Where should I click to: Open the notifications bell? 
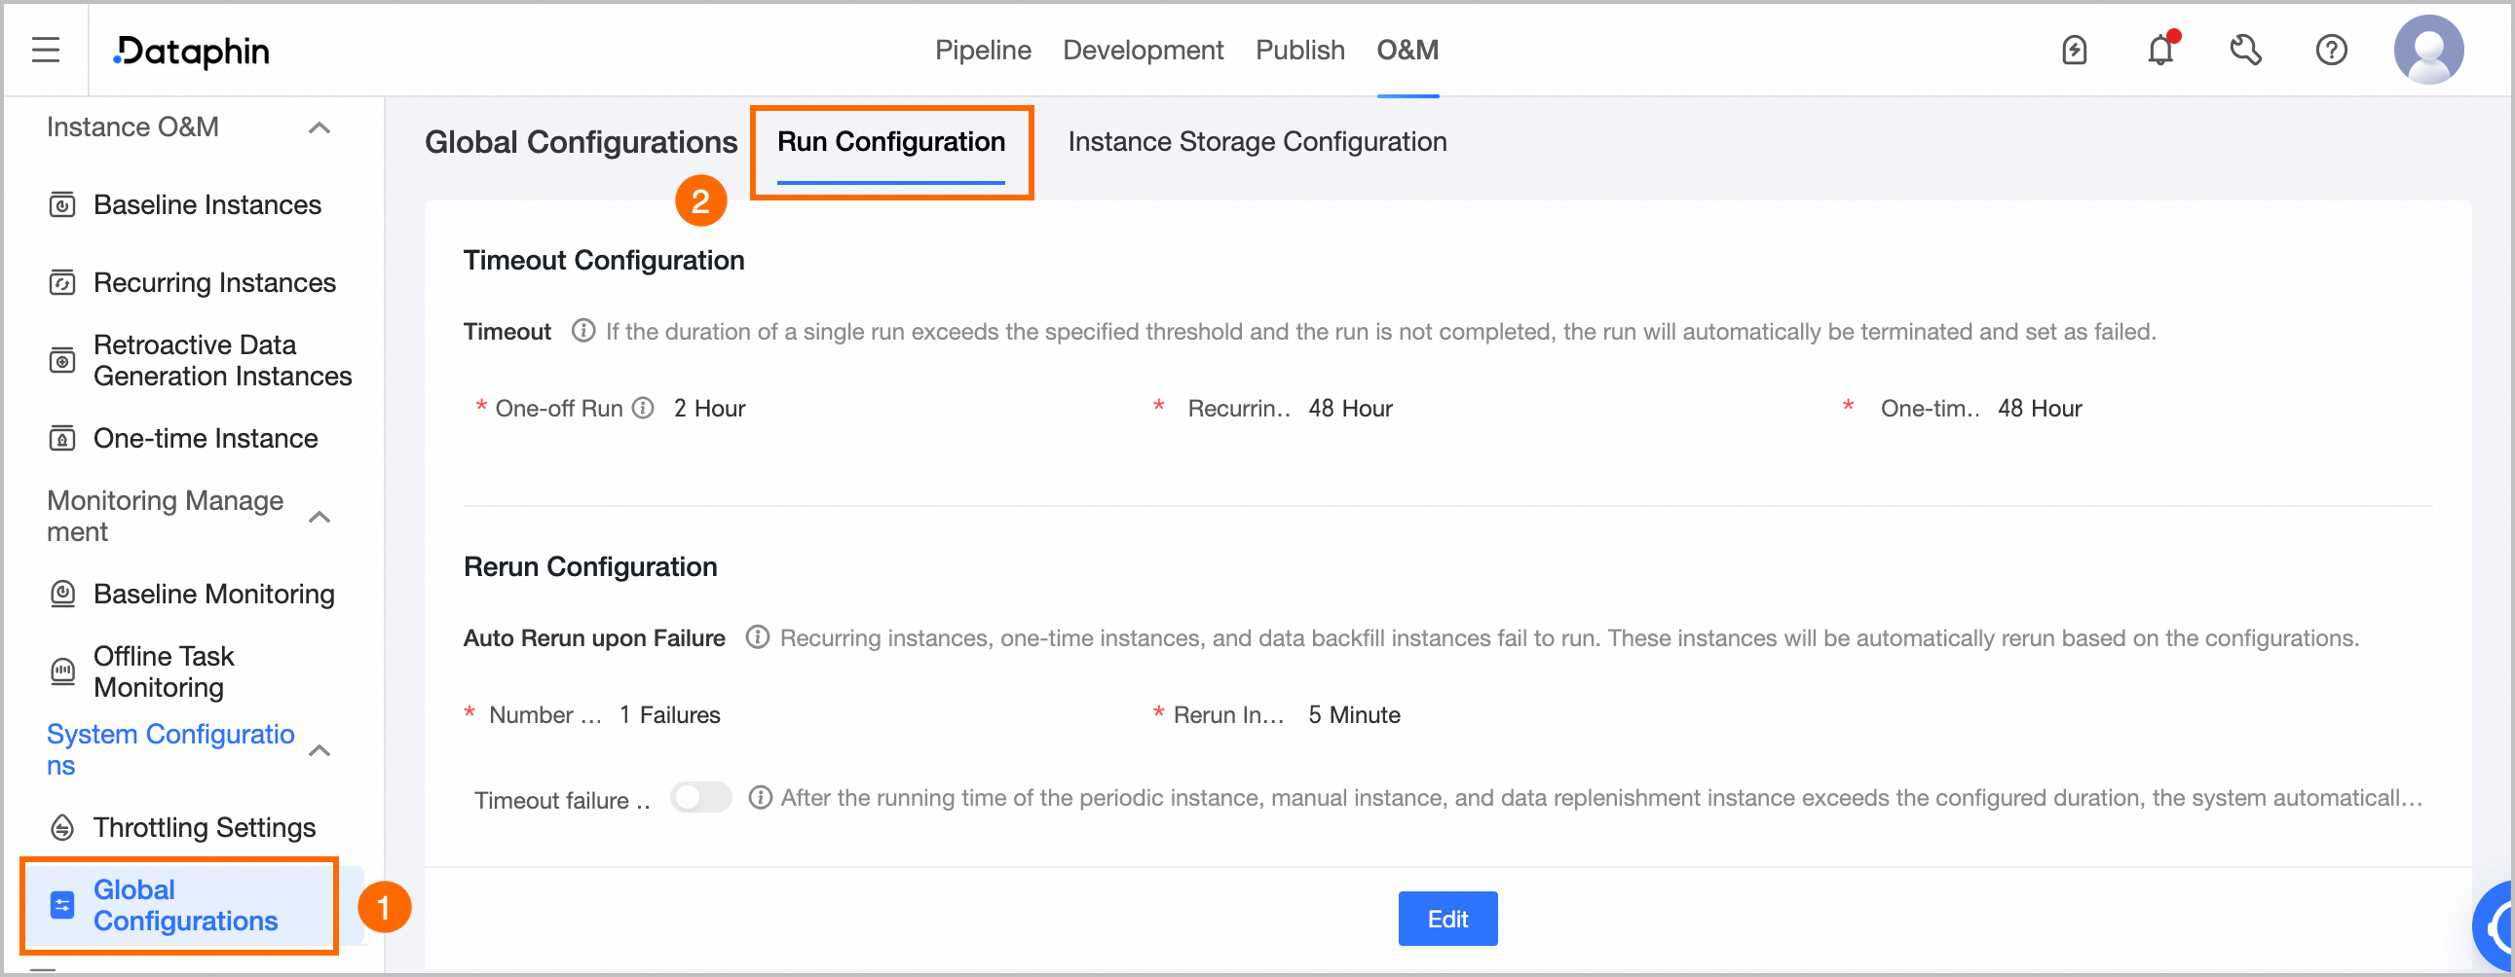point(2160,49)
